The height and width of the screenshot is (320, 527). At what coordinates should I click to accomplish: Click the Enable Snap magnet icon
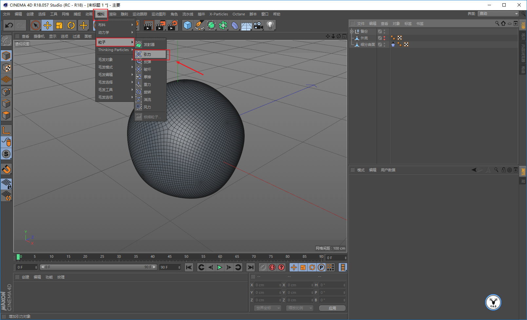click(x=6, y=169)
